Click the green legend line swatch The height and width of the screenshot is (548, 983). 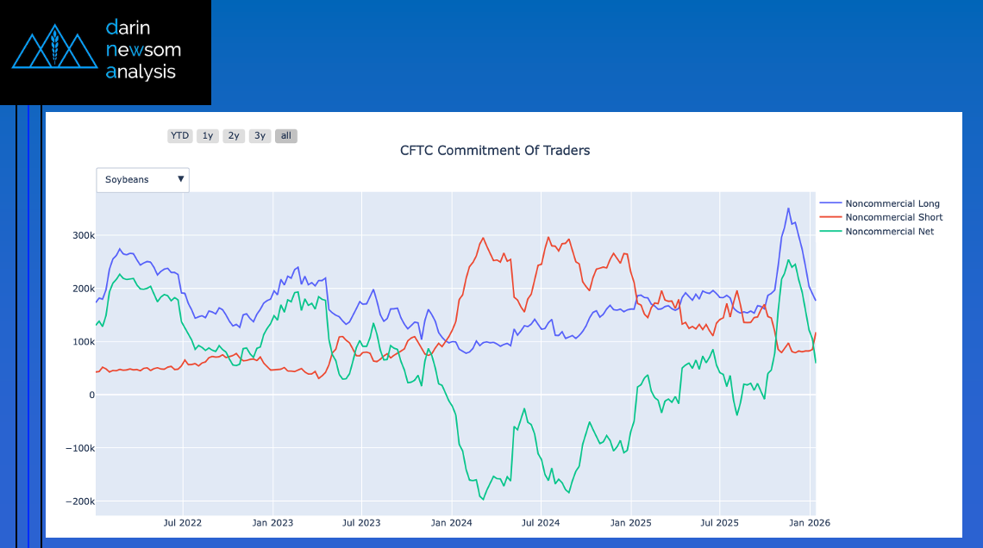[x=830, y=231]
